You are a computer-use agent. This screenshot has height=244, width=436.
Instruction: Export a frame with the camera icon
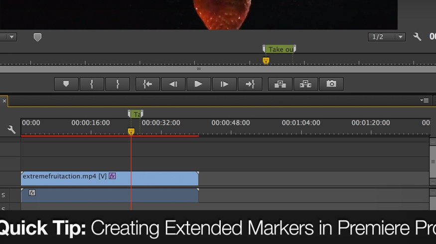[x=331, y=84]
